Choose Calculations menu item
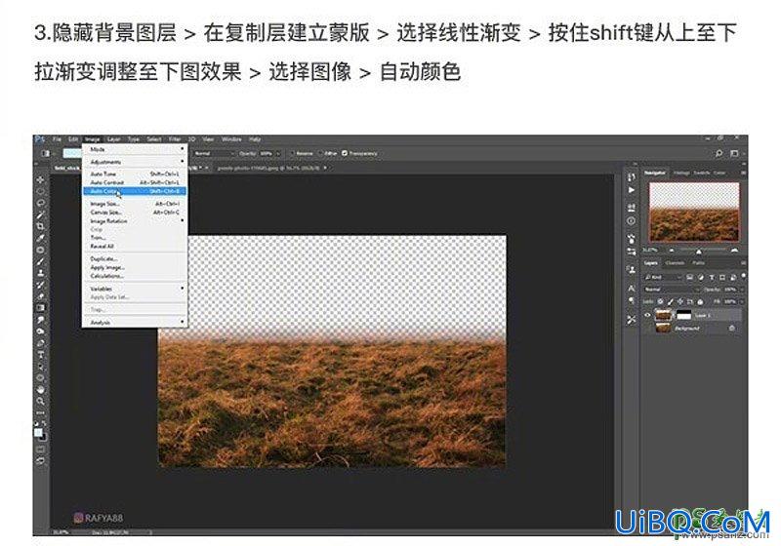This screenshot has width=781, height=546. click(135, 276)
